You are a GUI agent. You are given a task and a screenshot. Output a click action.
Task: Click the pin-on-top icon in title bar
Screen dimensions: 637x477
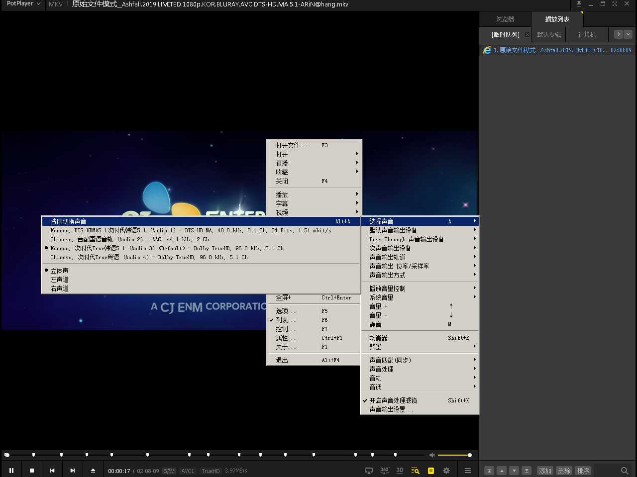(579, 4)
